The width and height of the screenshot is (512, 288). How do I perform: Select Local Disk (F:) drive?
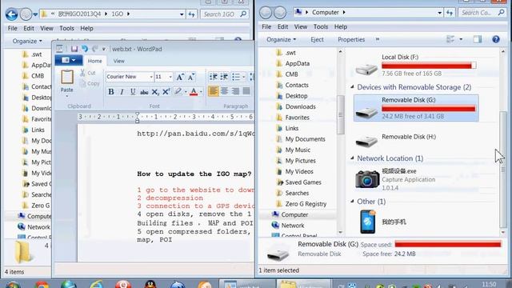point(416,66)
